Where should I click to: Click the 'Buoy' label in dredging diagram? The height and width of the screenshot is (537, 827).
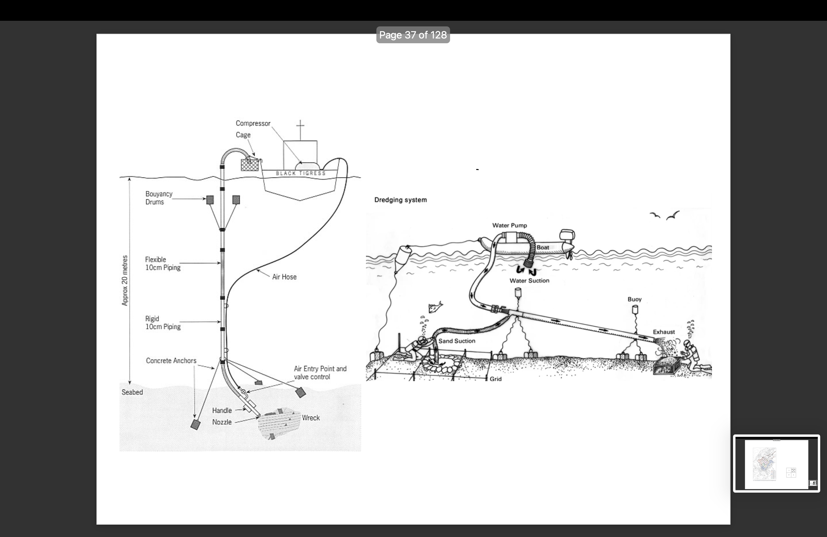635,299
